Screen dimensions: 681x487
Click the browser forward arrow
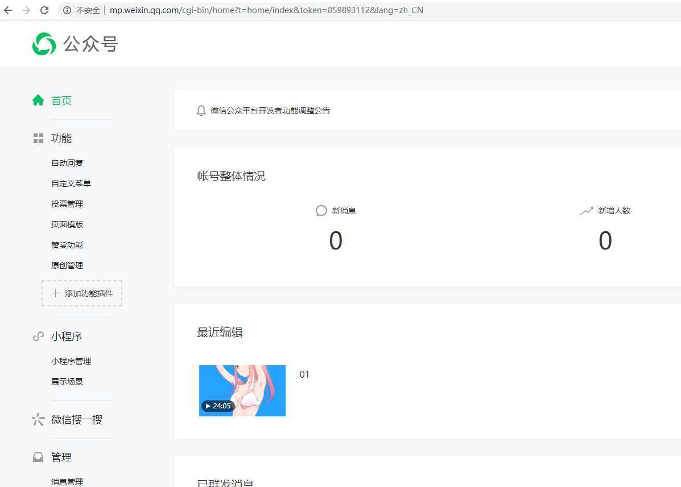click(x=26, y=10)
